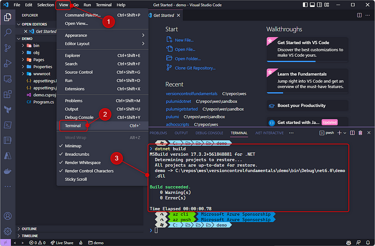Open Program.cs file in explorer

(x=44, y=101)
